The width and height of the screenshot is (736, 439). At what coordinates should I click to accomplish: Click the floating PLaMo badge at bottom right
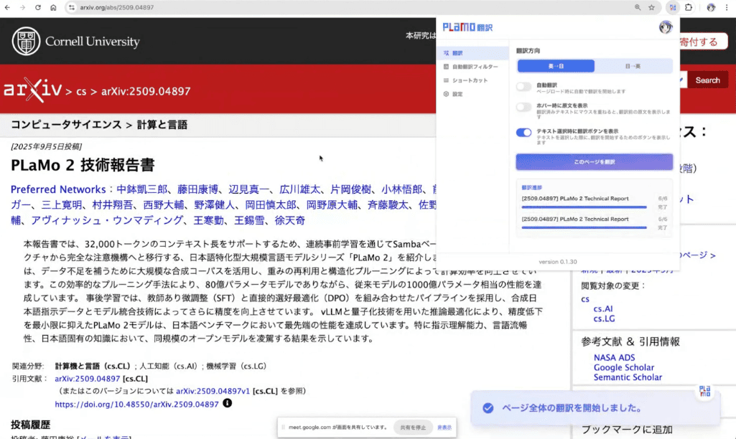[x=704, y=391]
